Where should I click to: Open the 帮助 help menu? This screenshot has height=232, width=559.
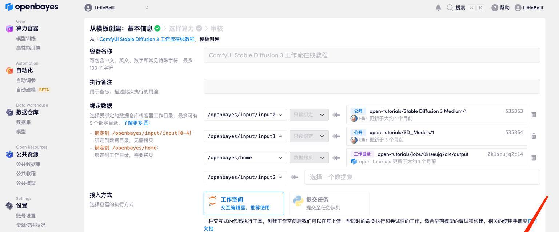point(500,8)
